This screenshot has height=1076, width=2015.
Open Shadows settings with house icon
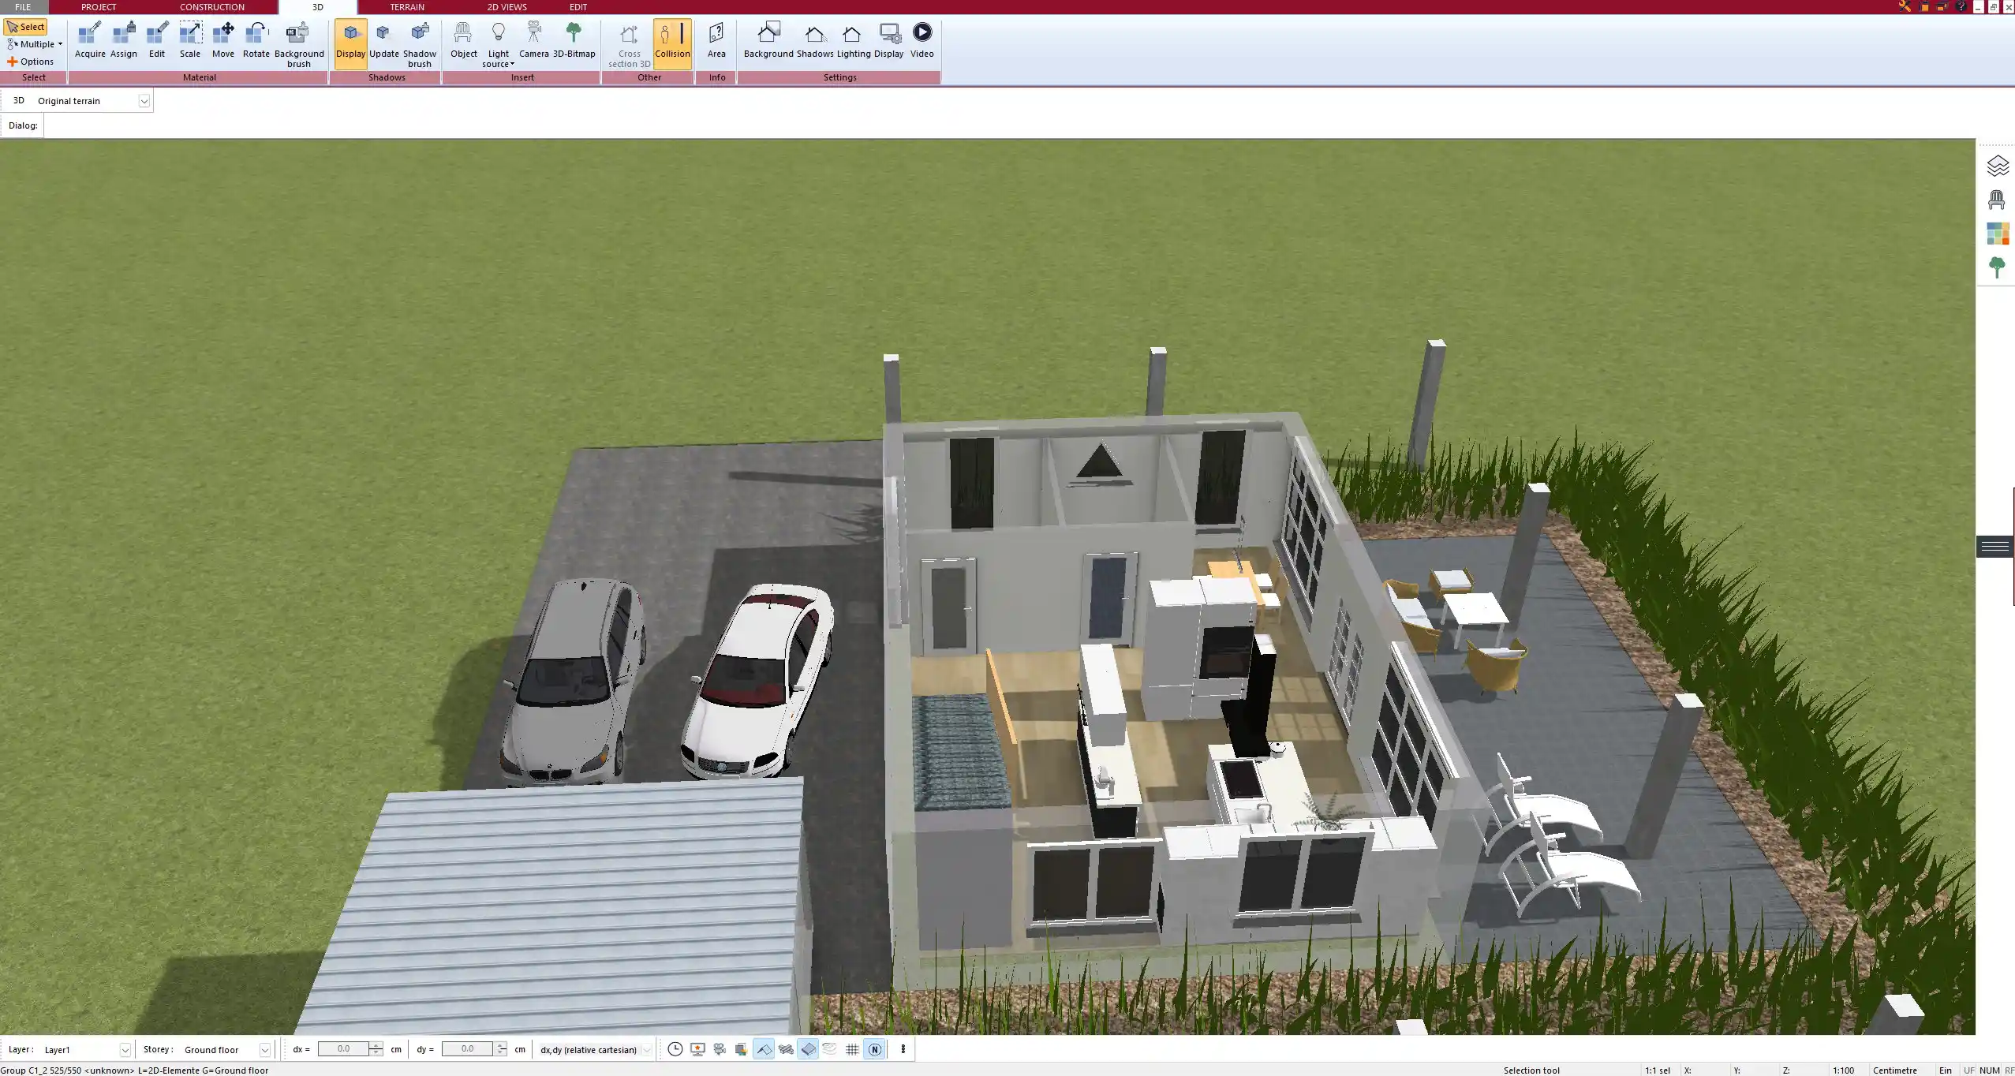coord(815,41)
